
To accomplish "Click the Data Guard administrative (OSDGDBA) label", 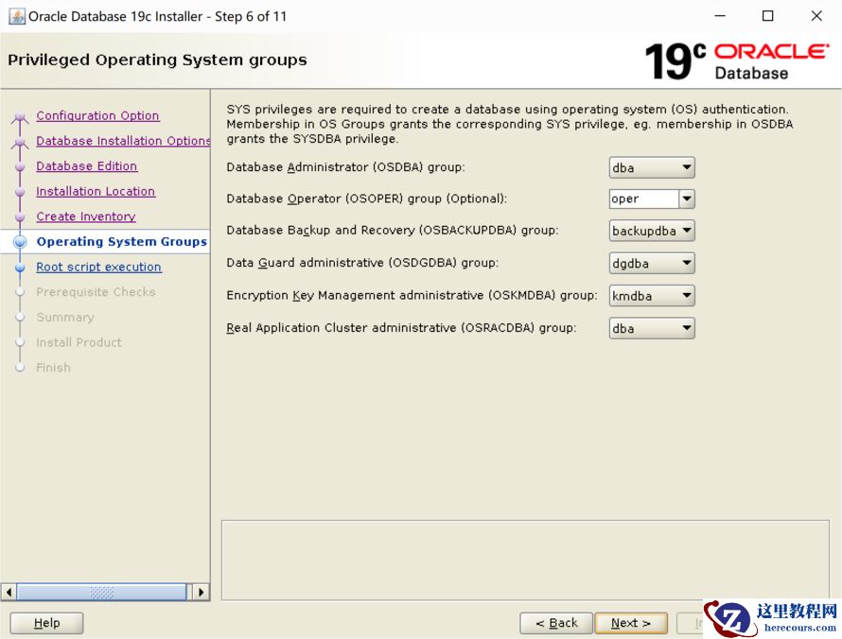I will pyautogui.click(x=362, y=263).
